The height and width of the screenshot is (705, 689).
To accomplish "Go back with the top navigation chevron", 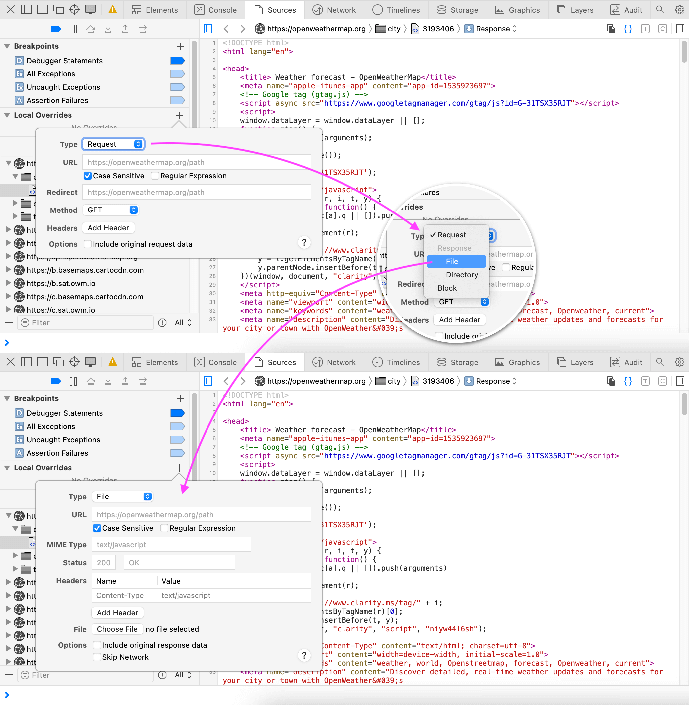I will (226, 29).
